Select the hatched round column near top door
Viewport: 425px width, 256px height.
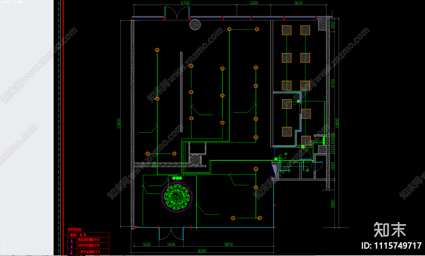tap(195, 25)
